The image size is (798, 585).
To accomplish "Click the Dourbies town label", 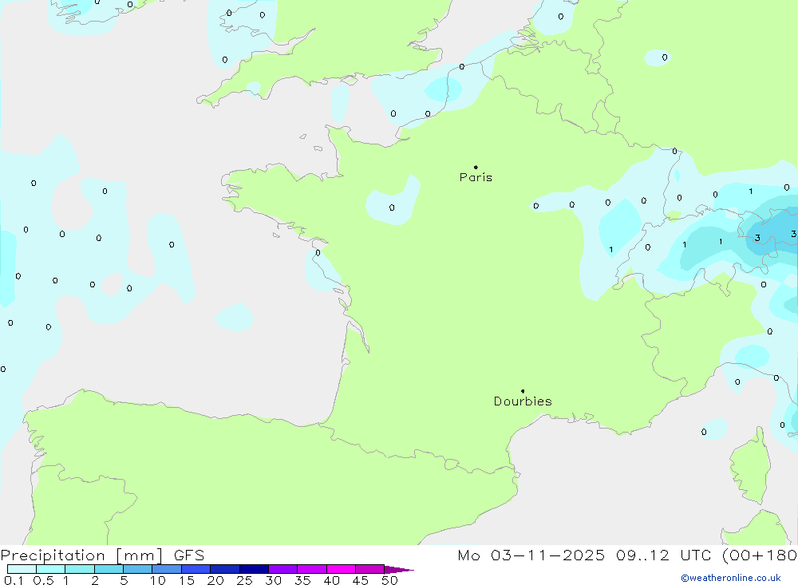I will pos(523,401).
